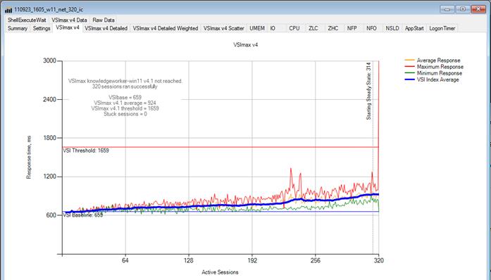Go to the Summary tab
The height and width of the screenshot is (280, 491).
18,28
